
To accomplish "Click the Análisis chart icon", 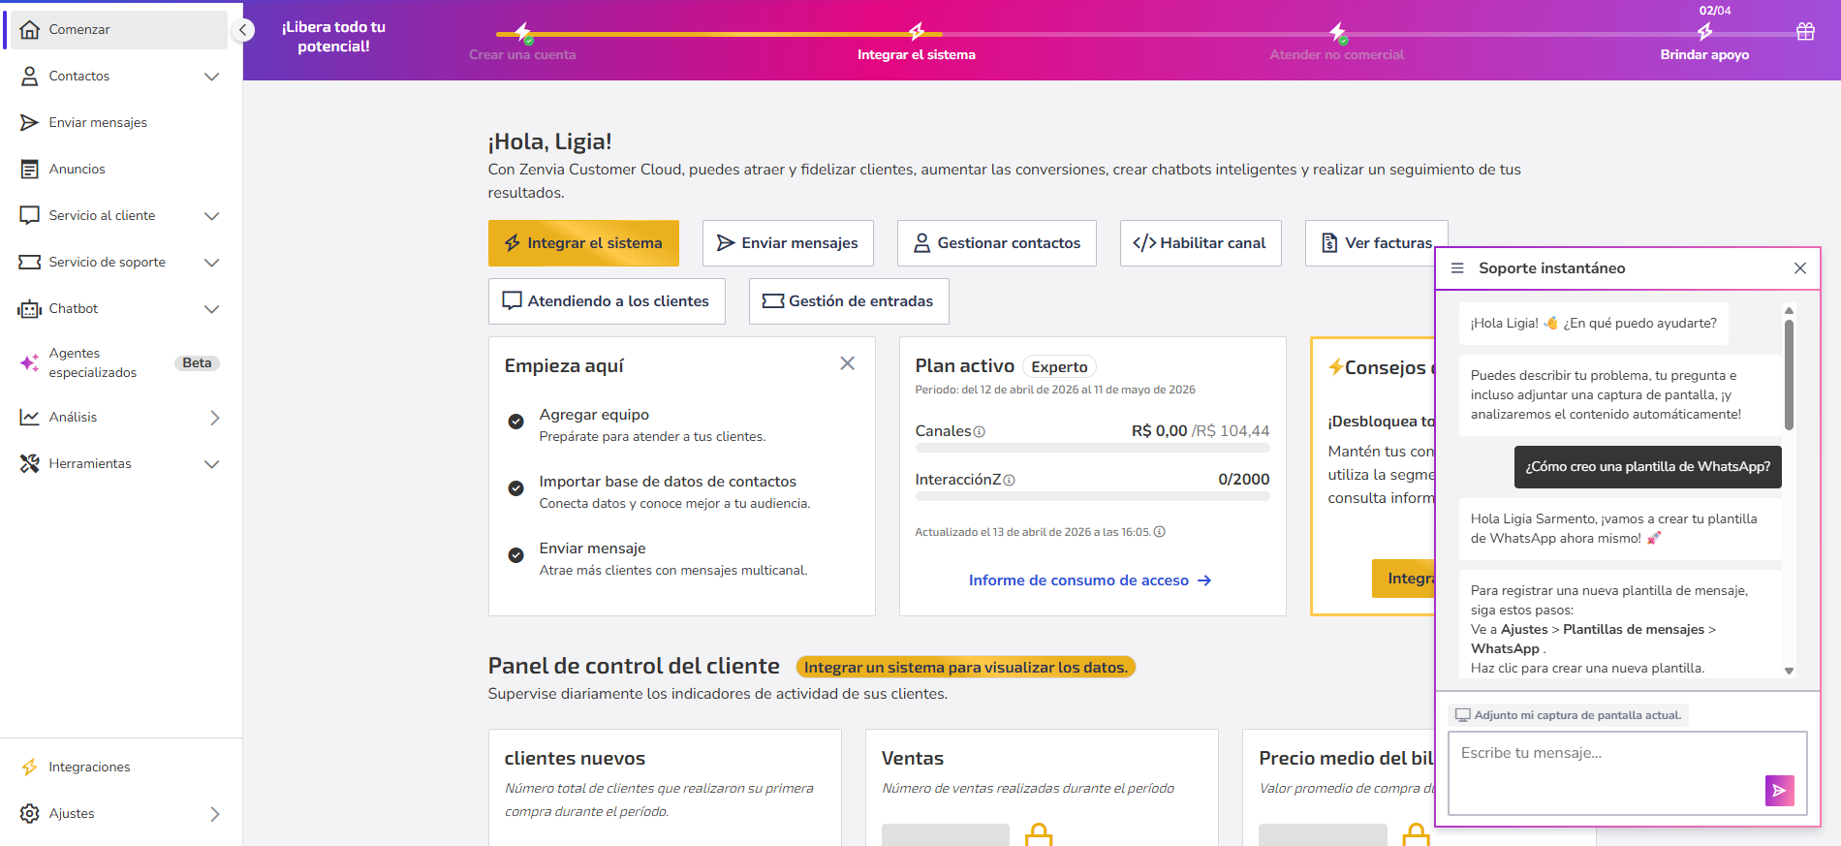I will [x=30, y=417].
